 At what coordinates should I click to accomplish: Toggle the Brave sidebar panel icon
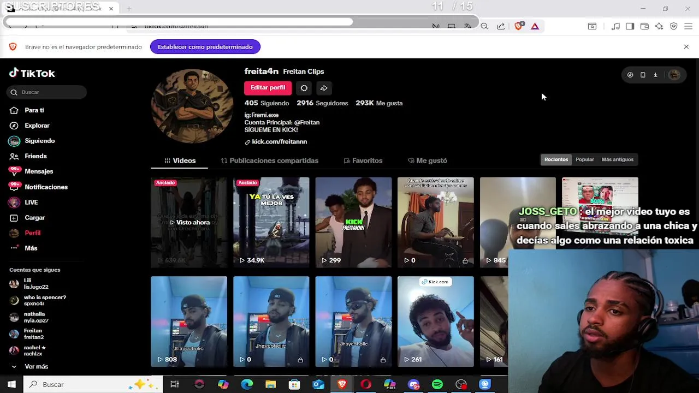pyautogui.click(x=630, y=26)
